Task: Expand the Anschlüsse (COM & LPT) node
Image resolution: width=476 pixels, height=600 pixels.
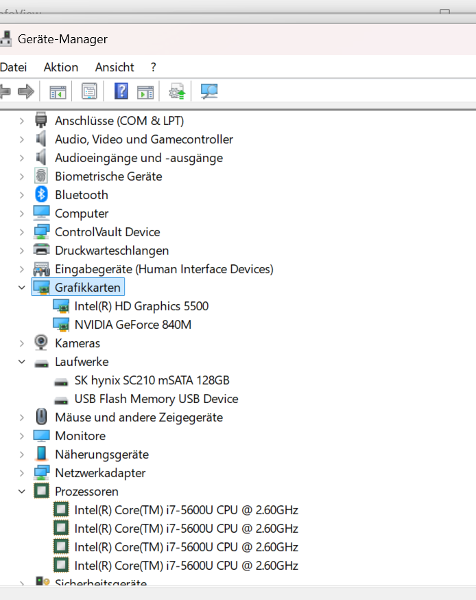Action: point(22,121)
